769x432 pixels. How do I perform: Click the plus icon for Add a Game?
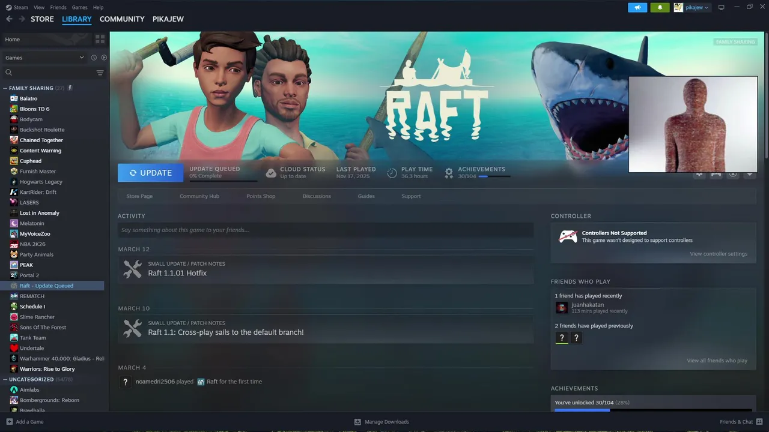[9, 422]
